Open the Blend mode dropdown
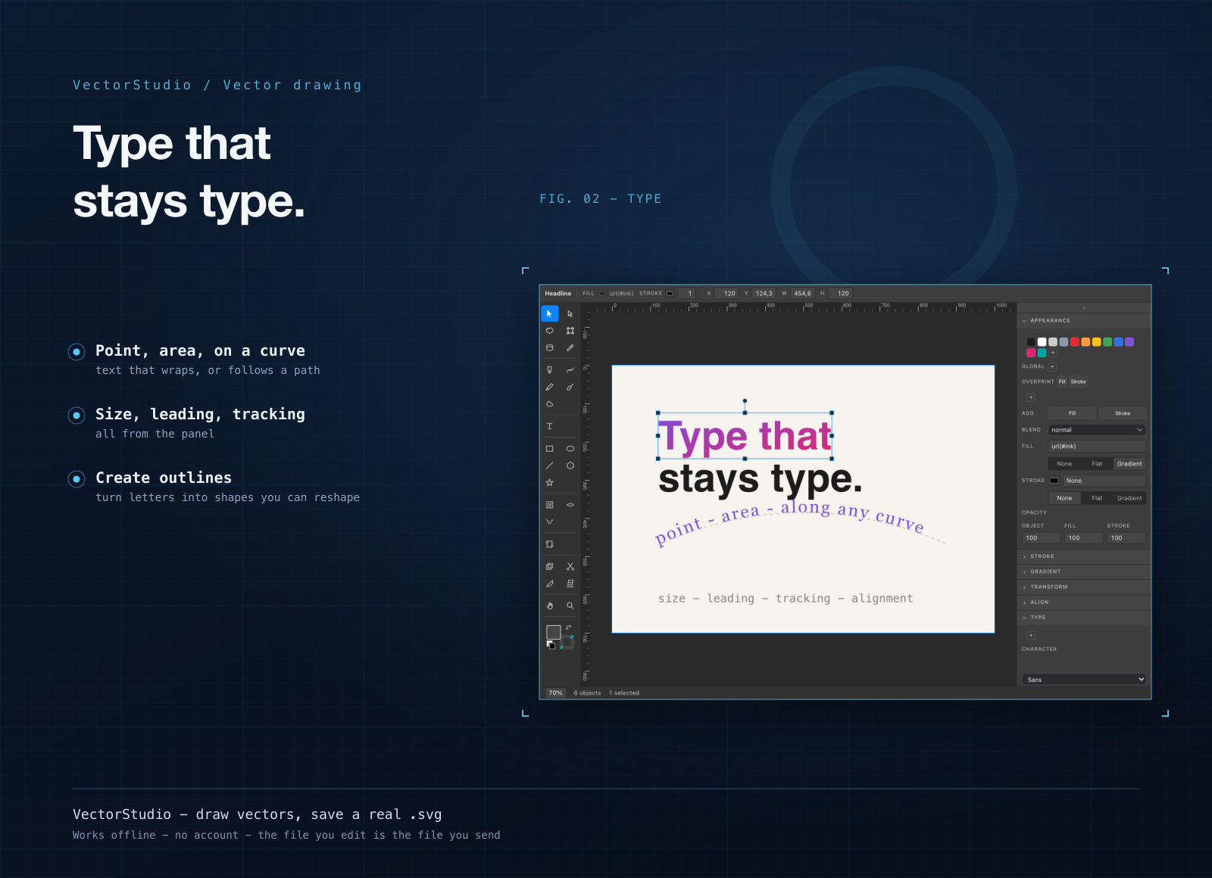The height and width of the screenshot is (878, 1212). [1097, 430]
